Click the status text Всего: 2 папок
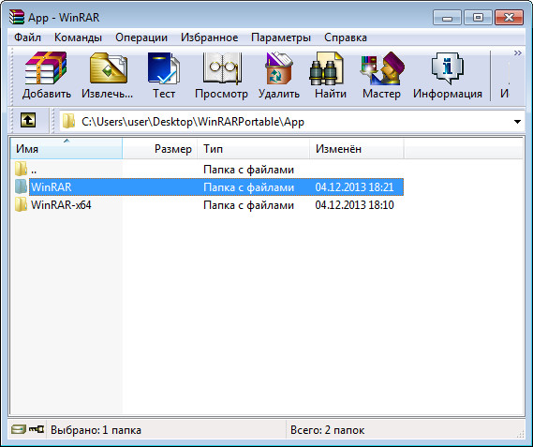533x447 pixels. coord(327,430)
